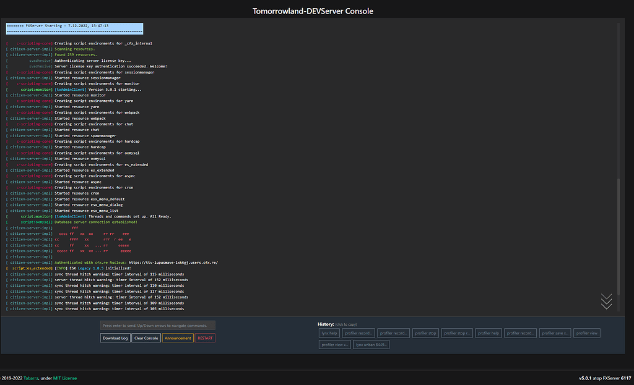Screen dimensions: 634x385
Task: Click the cfx.re Nucleus URL in the log
Action: pyautogui.click(x=174, y=262)
